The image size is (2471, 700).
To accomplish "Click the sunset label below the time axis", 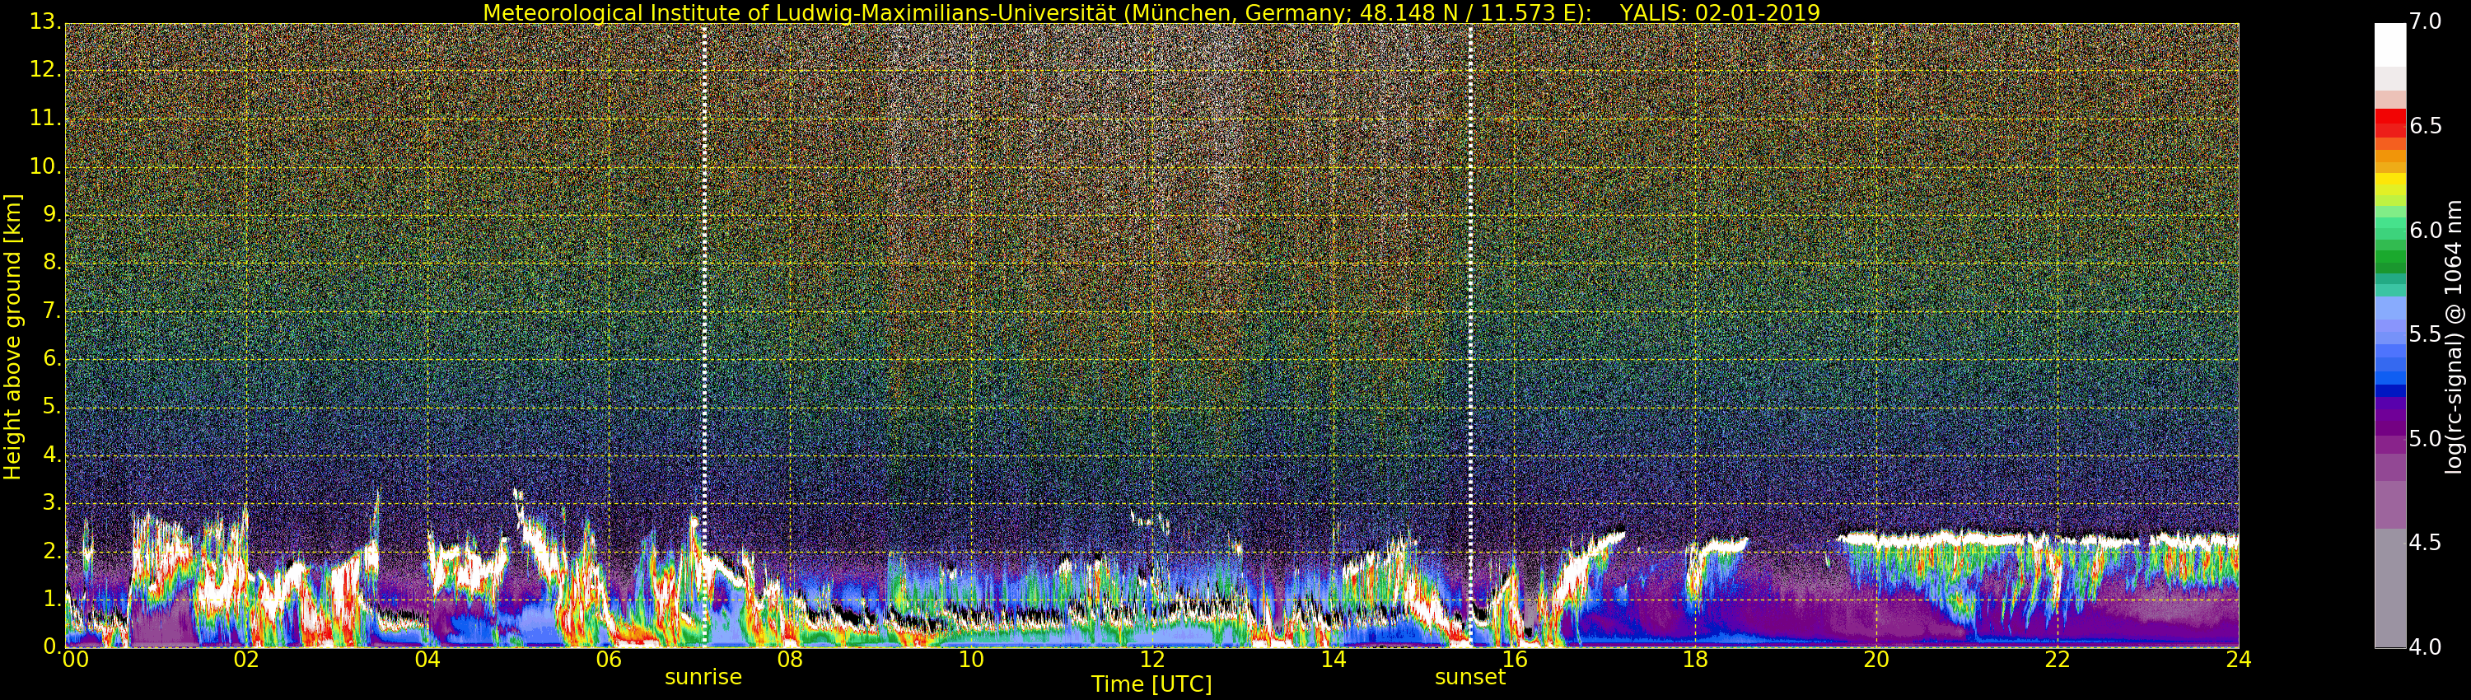I will [x=1469, y=677].
